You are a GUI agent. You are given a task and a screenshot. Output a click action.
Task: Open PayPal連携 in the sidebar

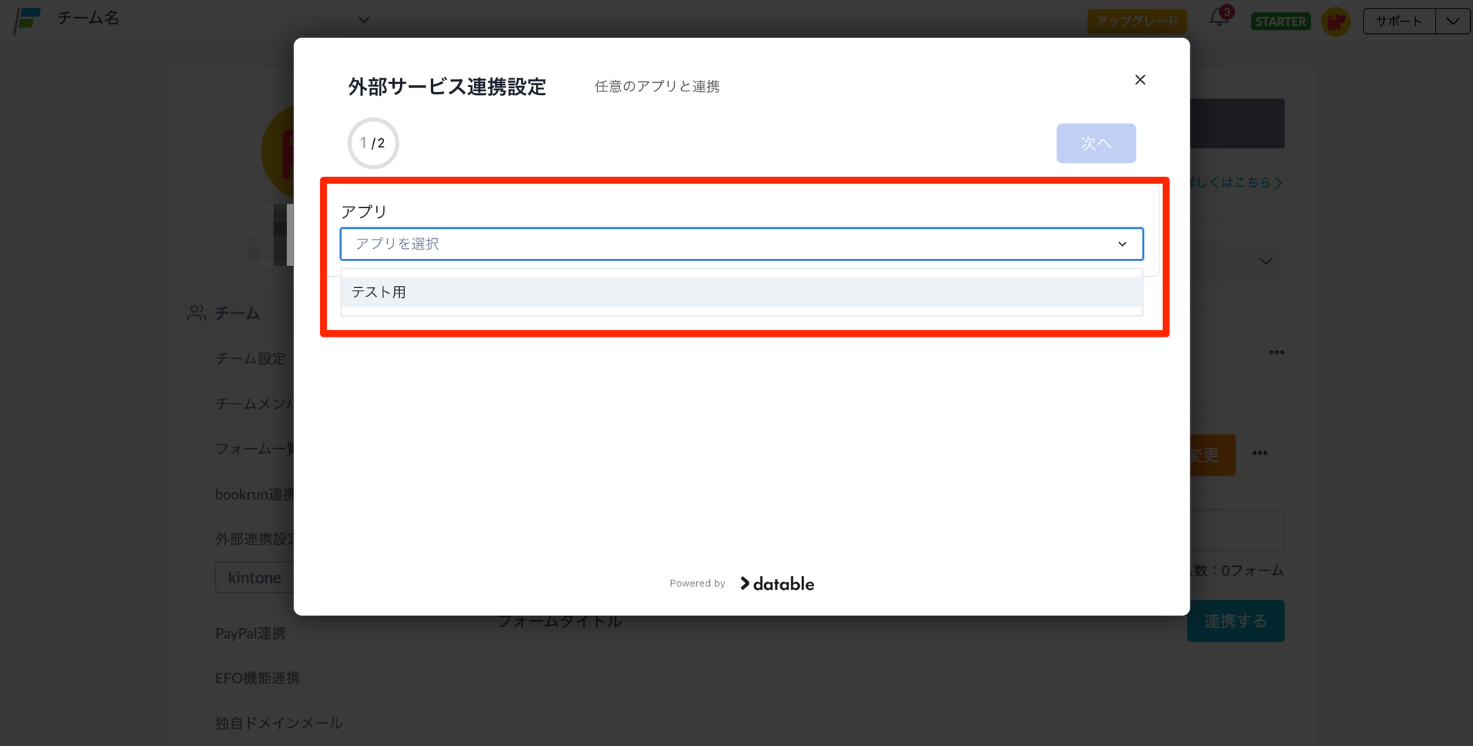coord(250,633)
